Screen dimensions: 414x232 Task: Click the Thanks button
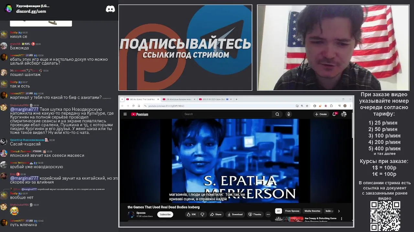pyautogui.click(x=255, y=214)
